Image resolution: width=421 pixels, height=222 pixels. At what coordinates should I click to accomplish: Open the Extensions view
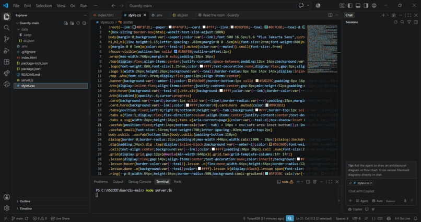(x=6, y=62)
